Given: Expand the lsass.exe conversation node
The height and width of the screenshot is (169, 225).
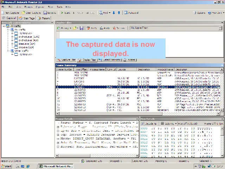Looking at the screenshot, I should [12, 44].
